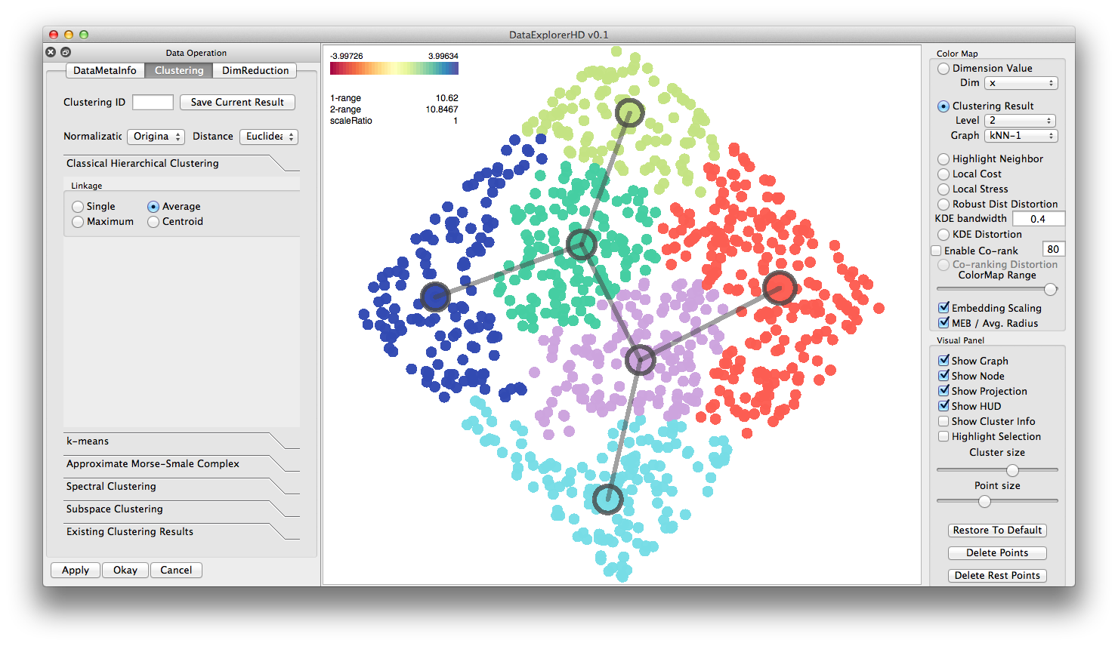Open the Dim dropdown showing x
This screenshot has width=1118, height=646.
click(1021, 83)
